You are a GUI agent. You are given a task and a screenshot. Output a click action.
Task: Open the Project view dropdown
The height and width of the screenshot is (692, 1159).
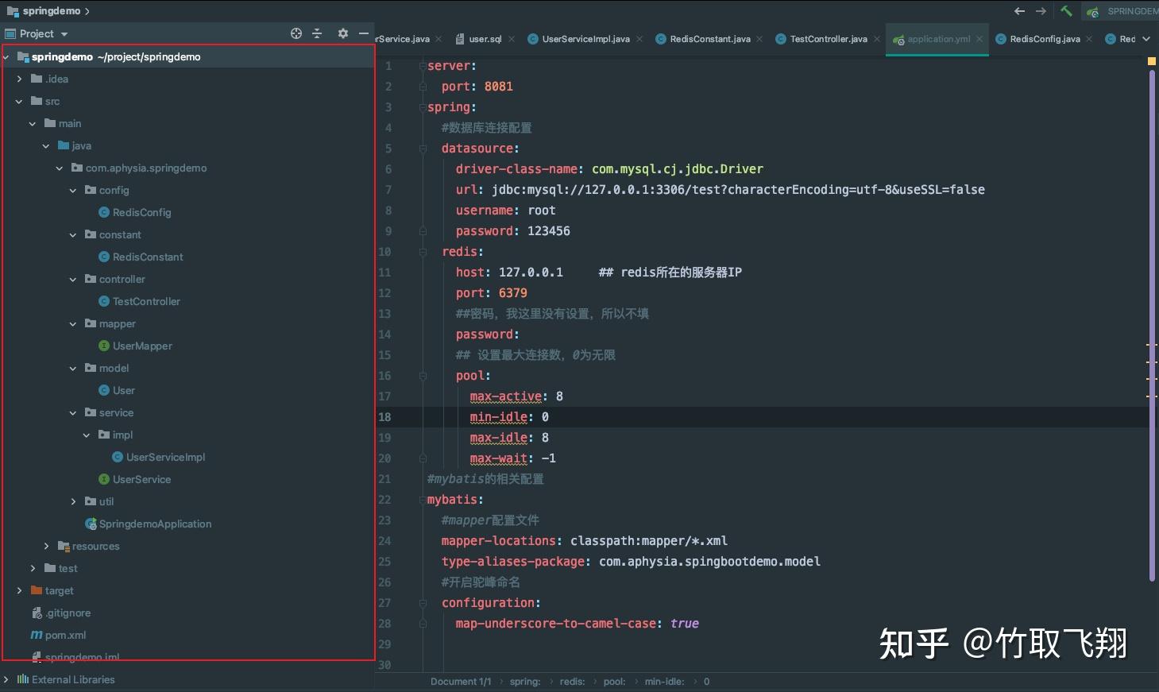pyautogui.click(x=64, y=33)
